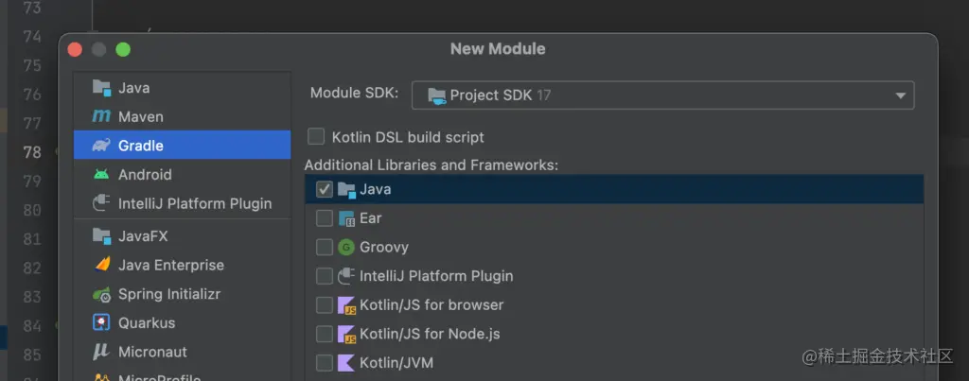Image resolution: width=969 pixels, height=381 pixels.
Task: Click 'Kotlin/JS for browser' label
Action: [432, 305]
